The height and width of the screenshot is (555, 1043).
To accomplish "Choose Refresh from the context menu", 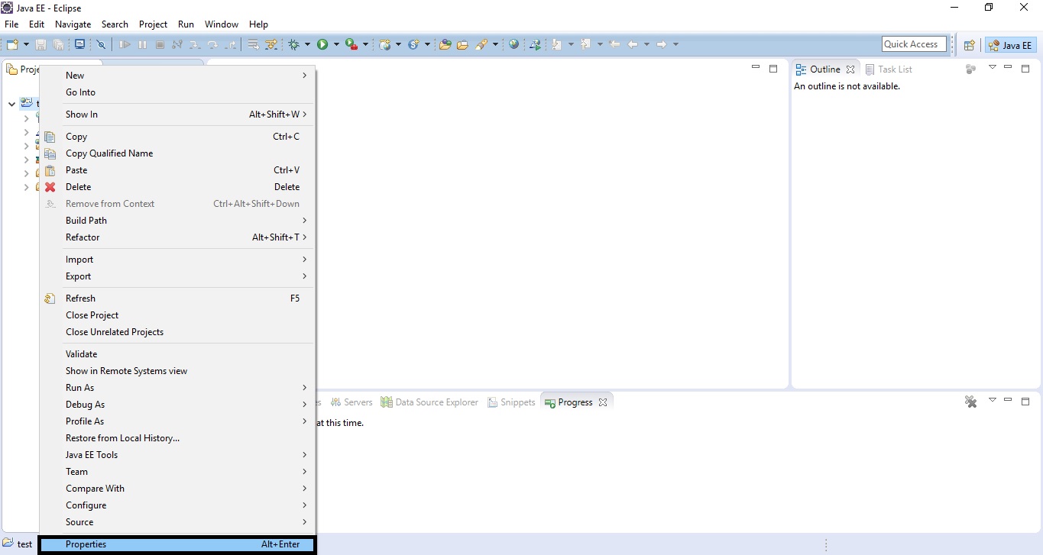I will pos(177,298).
